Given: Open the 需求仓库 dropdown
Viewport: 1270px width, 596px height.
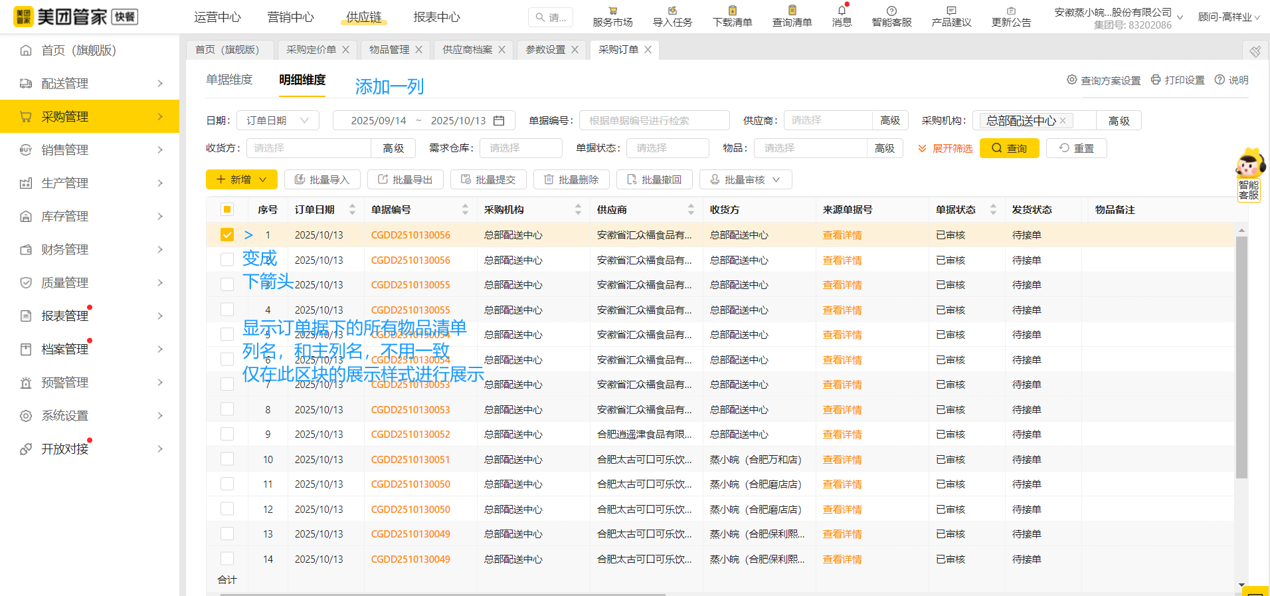Looking at the screenshot, I should coord(522,148).
